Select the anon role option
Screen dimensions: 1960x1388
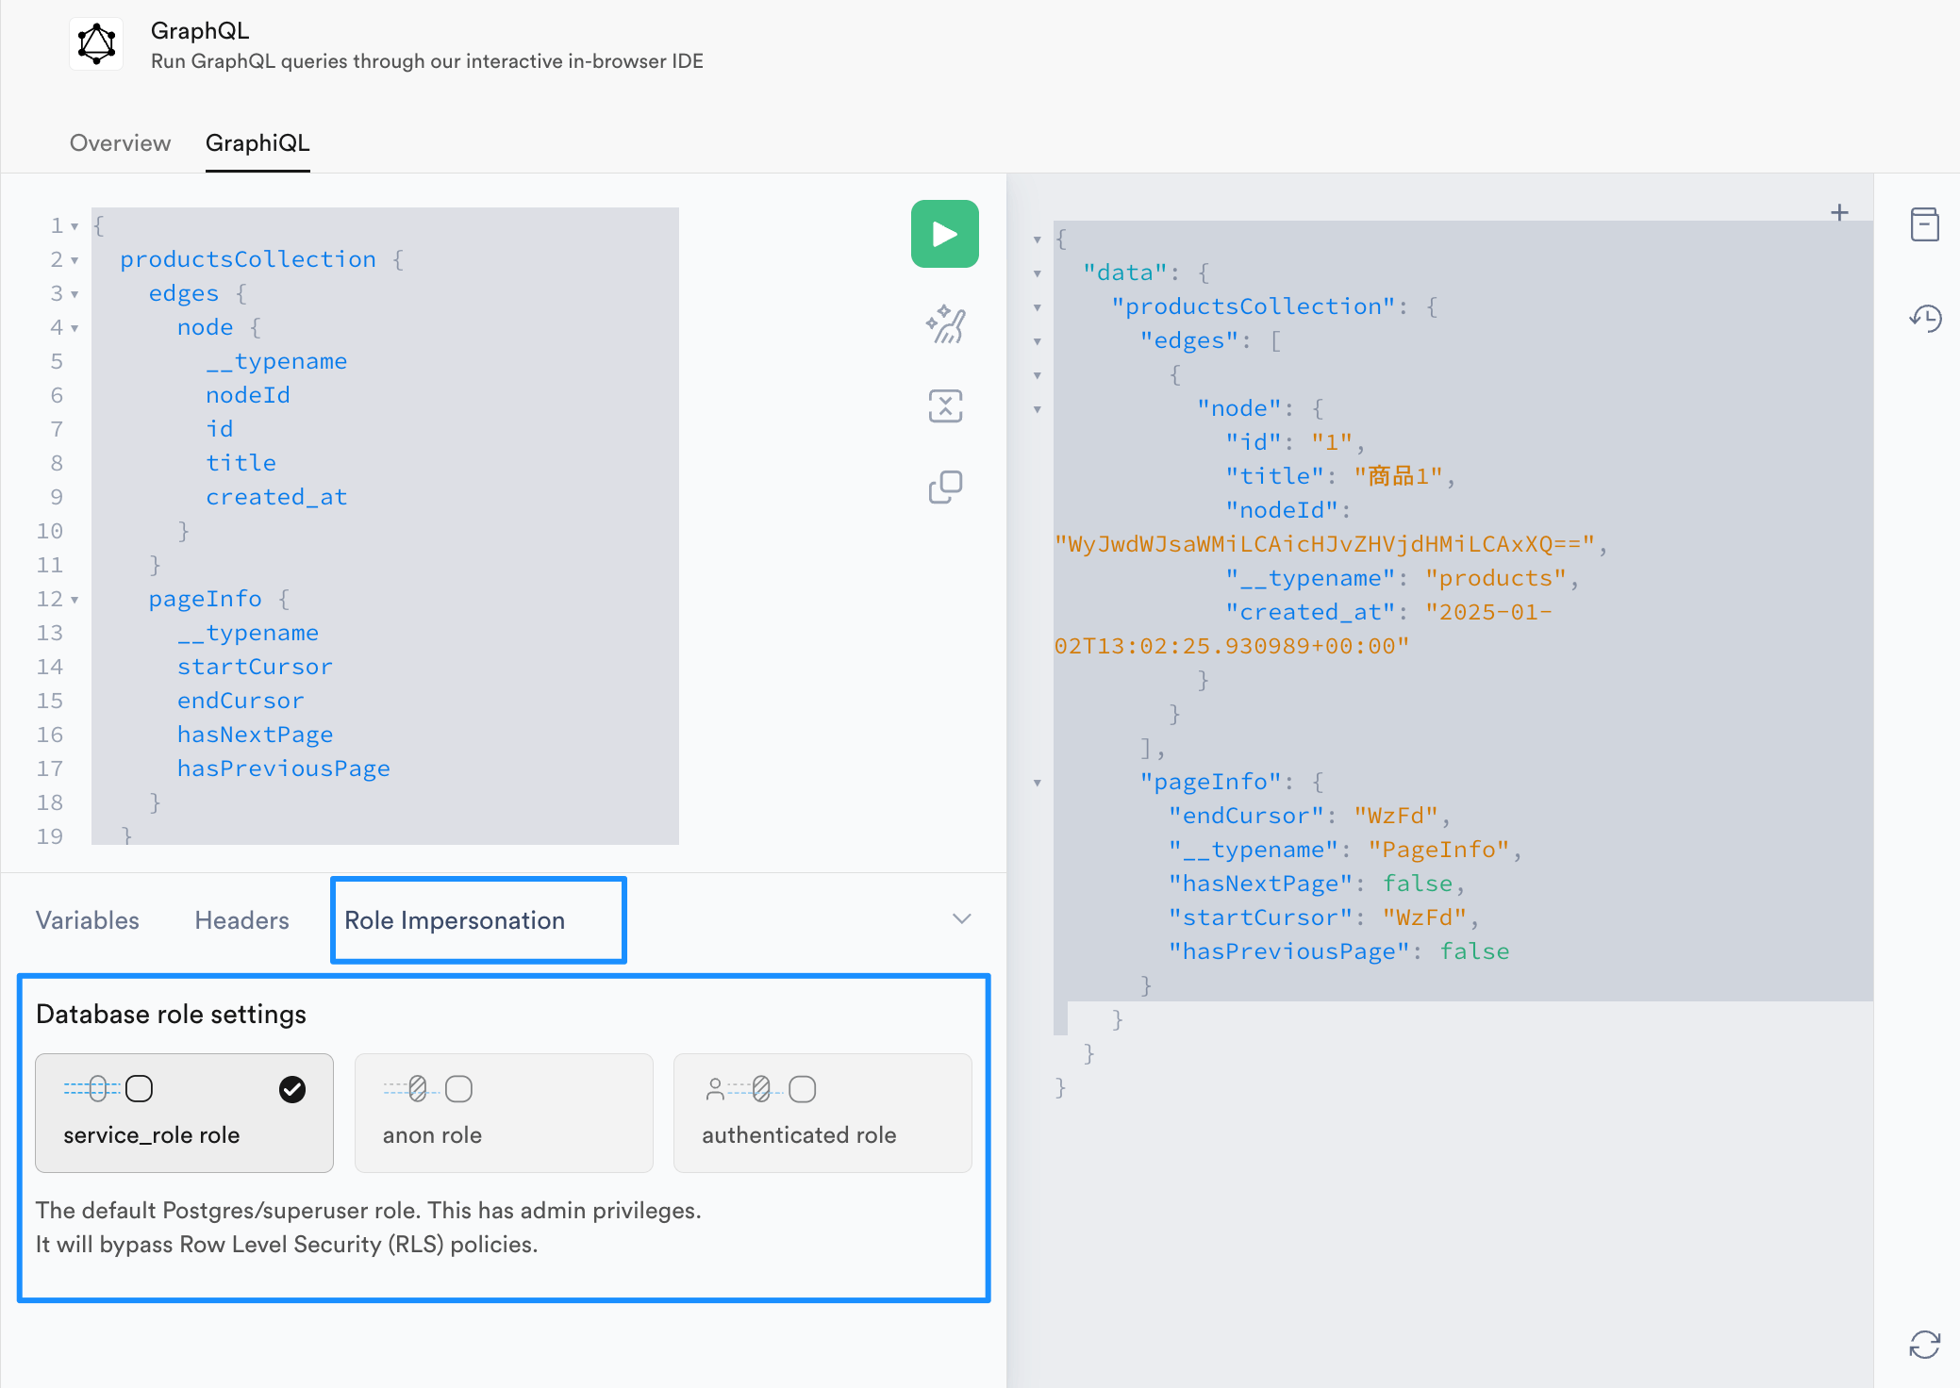[504, 1113]
